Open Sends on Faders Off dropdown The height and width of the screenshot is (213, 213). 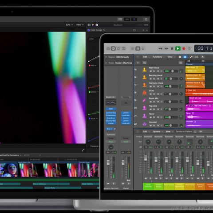201,131
